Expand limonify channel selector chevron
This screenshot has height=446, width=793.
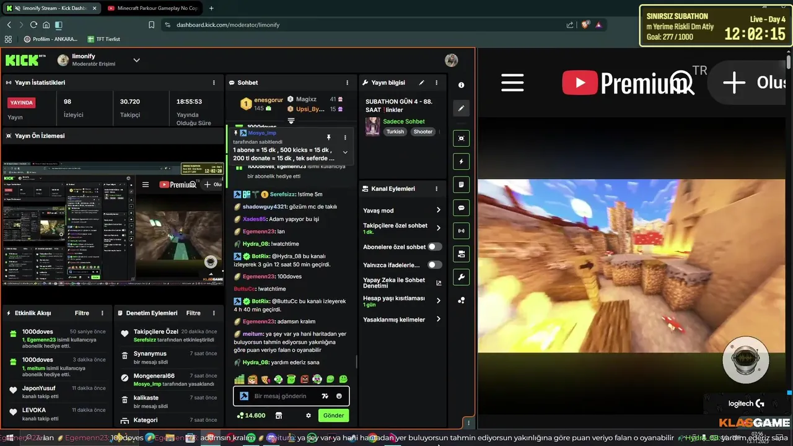click(x=136, y=60)
